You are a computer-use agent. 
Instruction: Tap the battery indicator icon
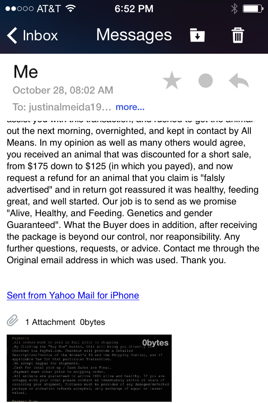pos(253,9)
